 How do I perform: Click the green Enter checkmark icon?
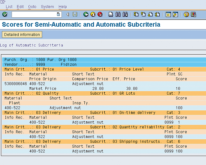5,14
